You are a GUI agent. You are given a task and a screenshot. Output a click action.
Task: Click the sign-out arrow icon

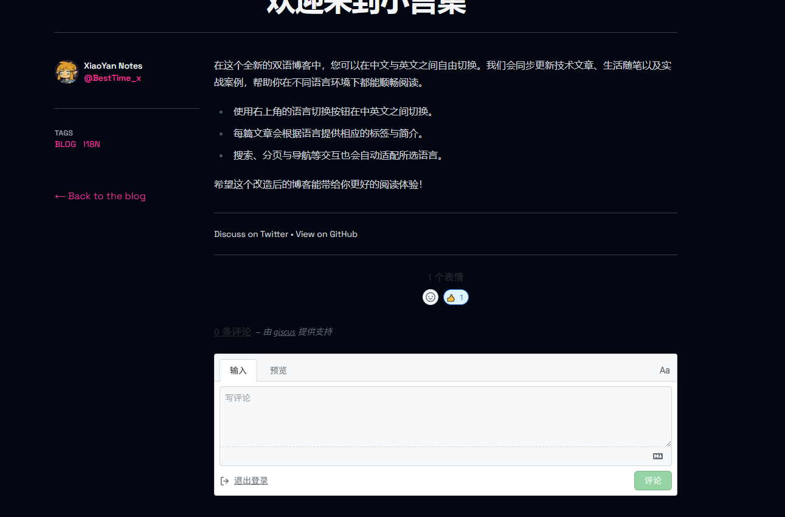coord(225,481)
